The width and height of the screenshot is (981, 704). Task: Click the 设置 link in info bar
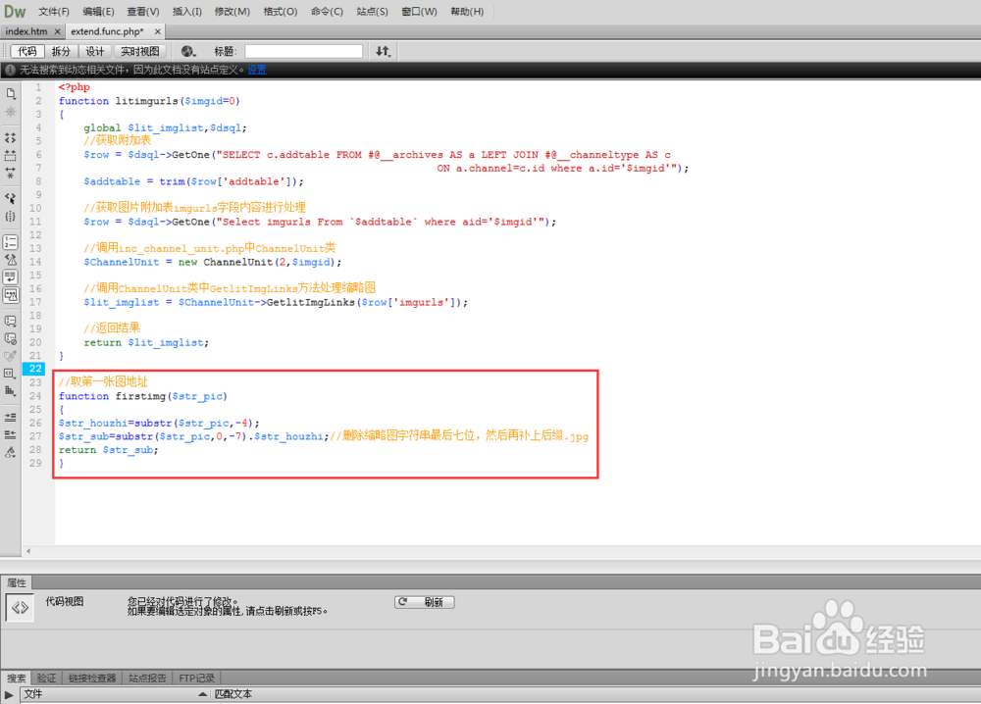click(x=257, y=70)
